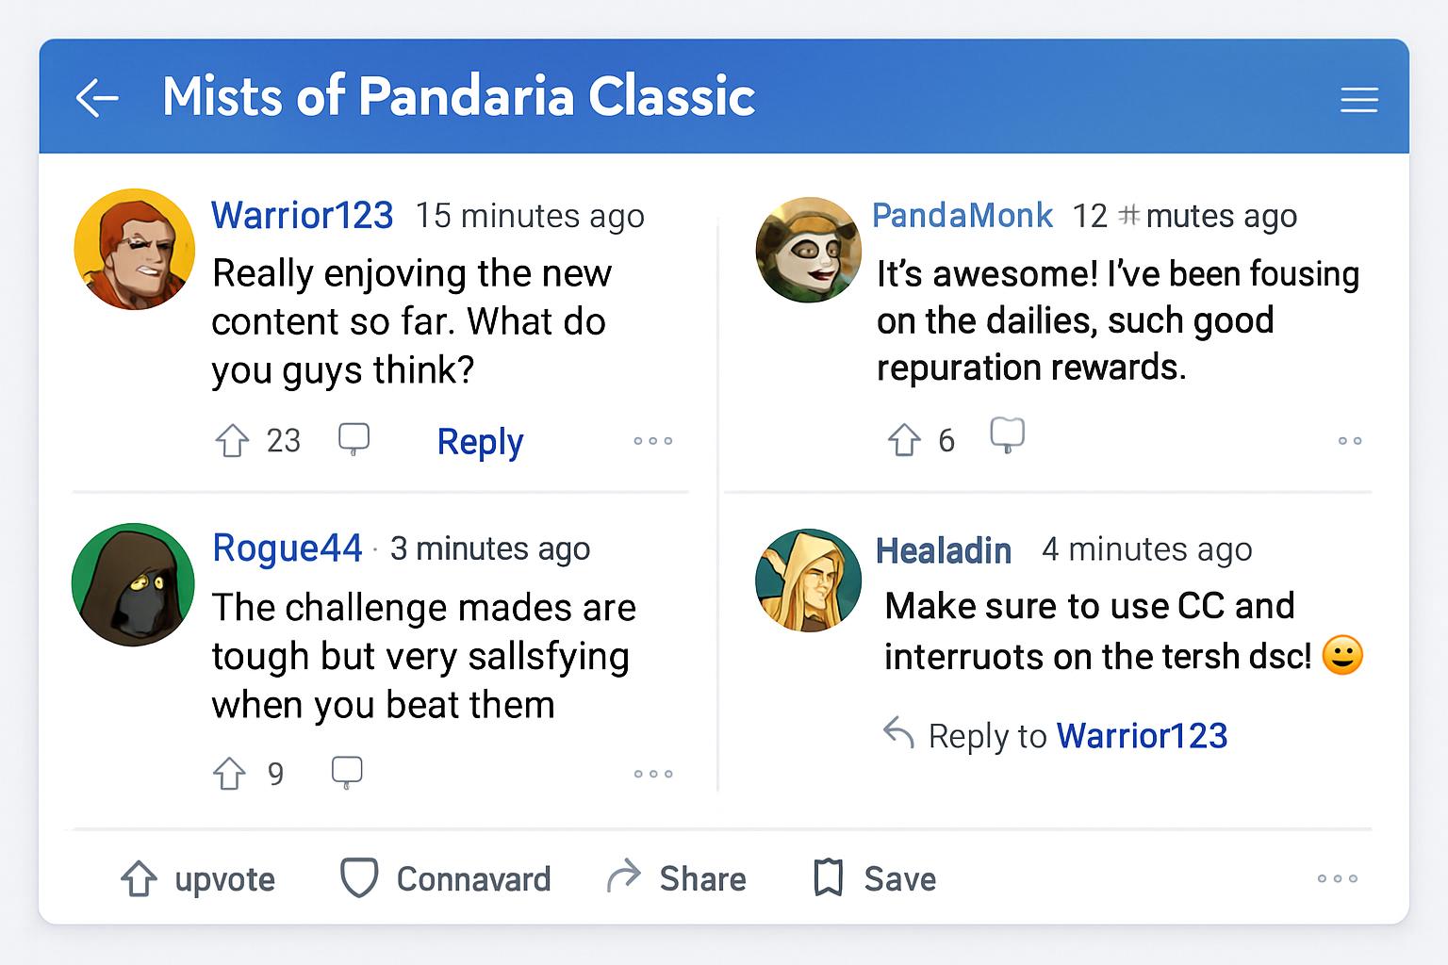This screenshot has width=1448, height=965.
Task: Open more options on Rogue44's comment
Action: [653, 775]
